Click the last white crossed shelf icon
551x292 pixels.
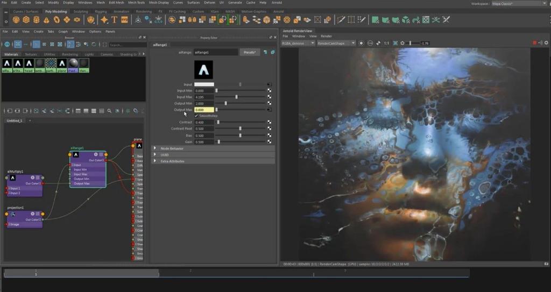tap(446, 20)
